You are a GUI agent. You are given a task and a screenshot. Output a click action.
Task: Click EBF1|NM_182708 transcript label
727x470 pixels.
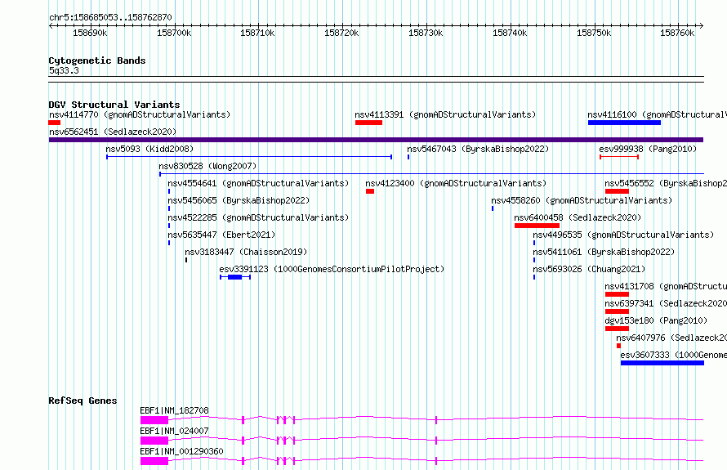pyautogui.click(x=174, y=410)
